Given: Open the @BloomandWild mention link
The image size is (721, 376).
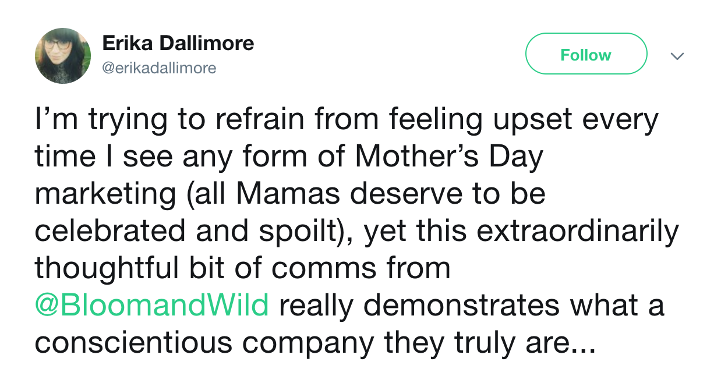Looking at the screenshot, I should [151, 306].
